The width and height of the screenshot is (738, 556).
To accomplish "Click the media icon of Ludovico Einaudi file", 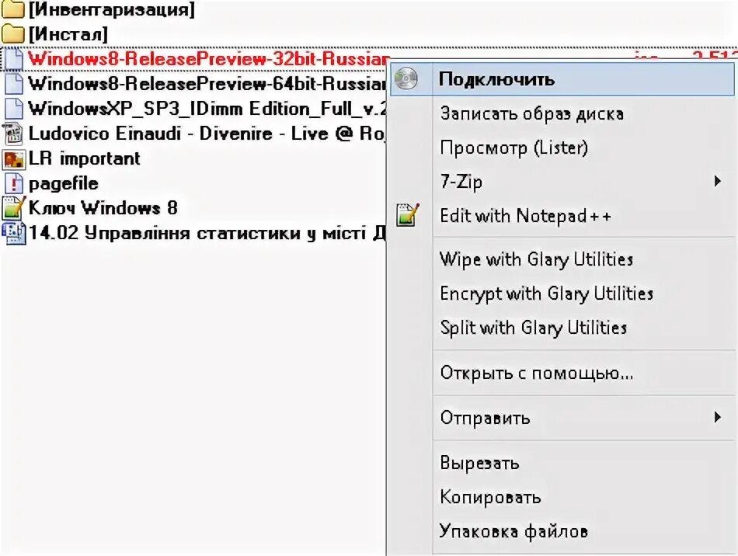I will [13, 134].
